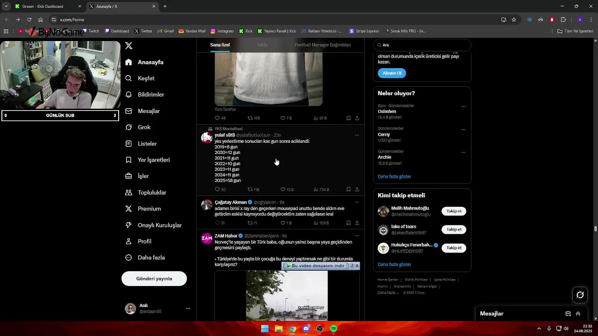Image resolution: width=598 pixels, height=336 pixels.
Task: Reload the page in Chrome
Action: (29, 20)
